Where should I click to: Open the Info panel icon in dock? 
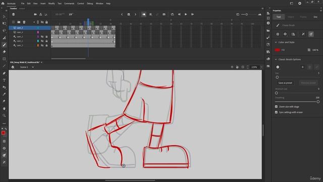pyautogui.click(x=268, y=23)
